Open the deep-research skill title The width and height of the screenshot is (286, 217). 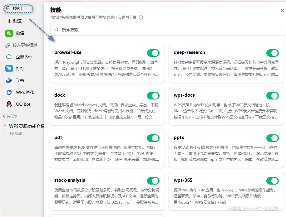tap(189, 52)
